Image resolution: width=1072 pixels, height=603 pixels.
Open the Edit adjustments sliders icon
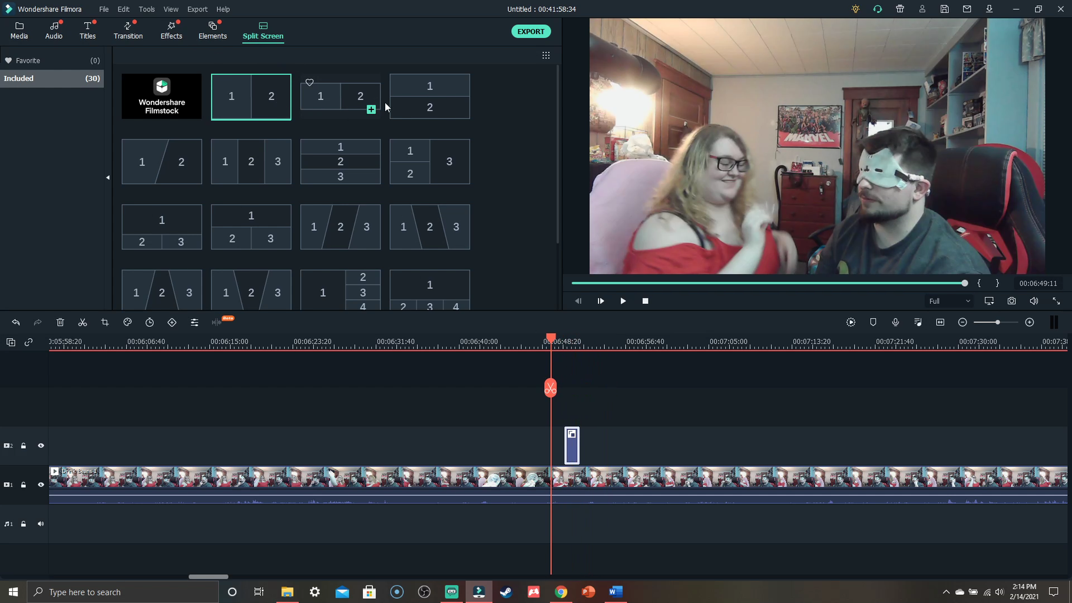tap(194, 322)
